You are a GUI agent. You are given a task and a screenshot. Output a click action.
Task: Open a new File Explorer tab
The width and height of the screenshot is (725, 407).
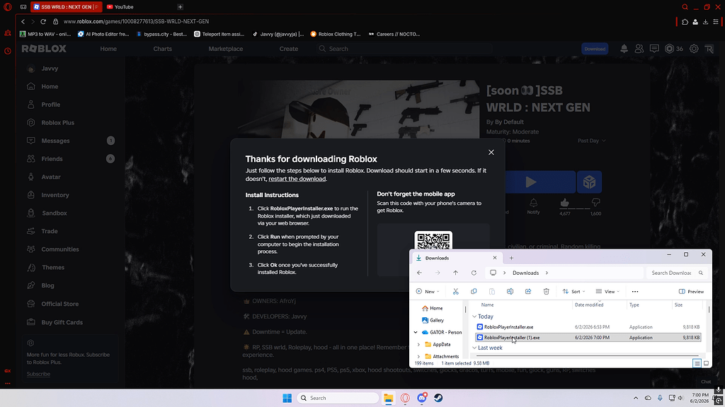click(x=511, y=258)
